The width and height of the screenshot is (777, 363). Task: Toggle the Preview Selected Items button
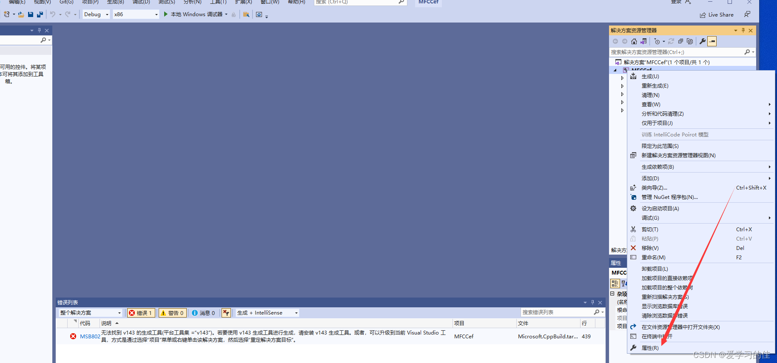coord(712,41)
